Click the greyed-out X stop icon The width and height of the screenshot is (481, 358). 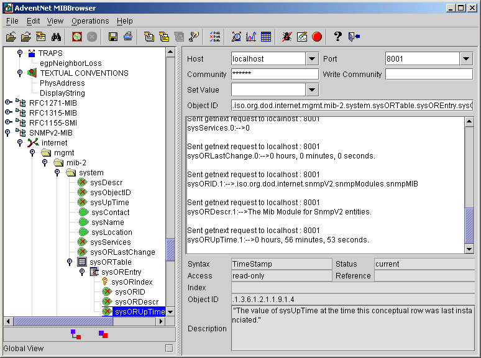pos(92,37)
